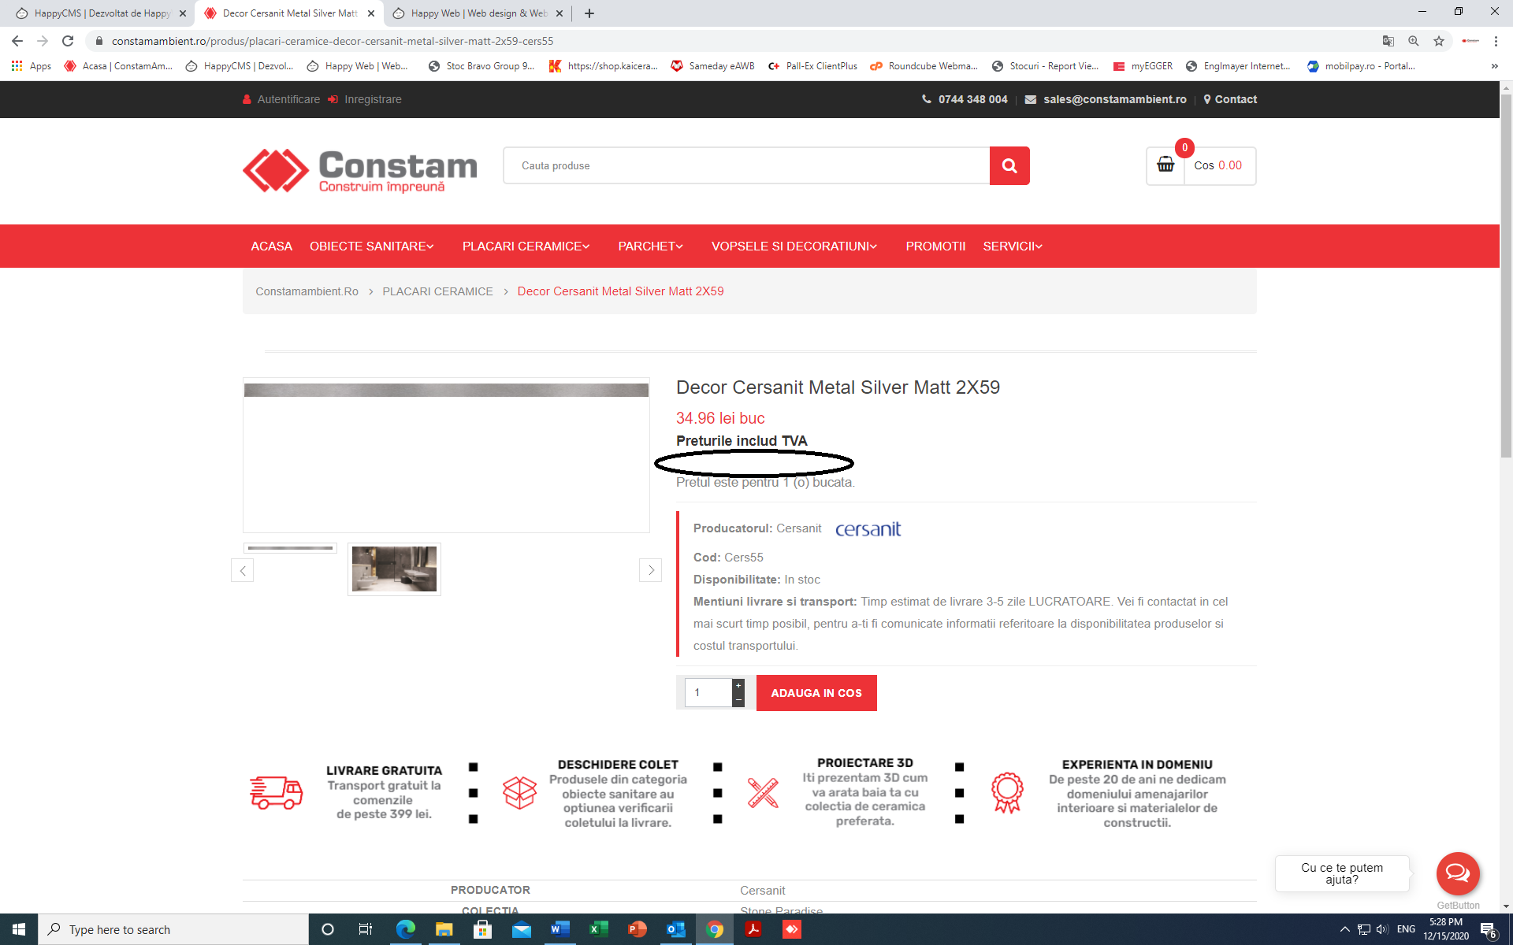This screenshot has height=945, width=1513.
Task: Click PLACARI CERAMICE breadcrumb
Action: coord(437,291)
